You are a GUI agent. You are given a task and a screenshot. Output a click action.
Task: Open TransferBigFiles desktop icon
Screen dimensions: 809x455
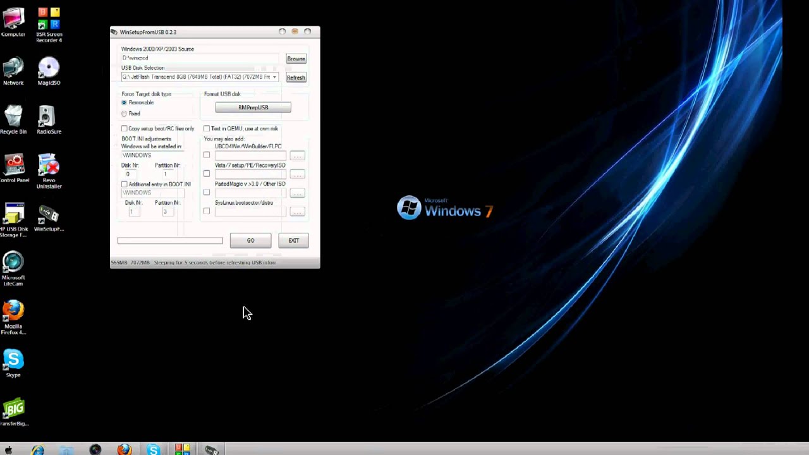click(14, 413)
